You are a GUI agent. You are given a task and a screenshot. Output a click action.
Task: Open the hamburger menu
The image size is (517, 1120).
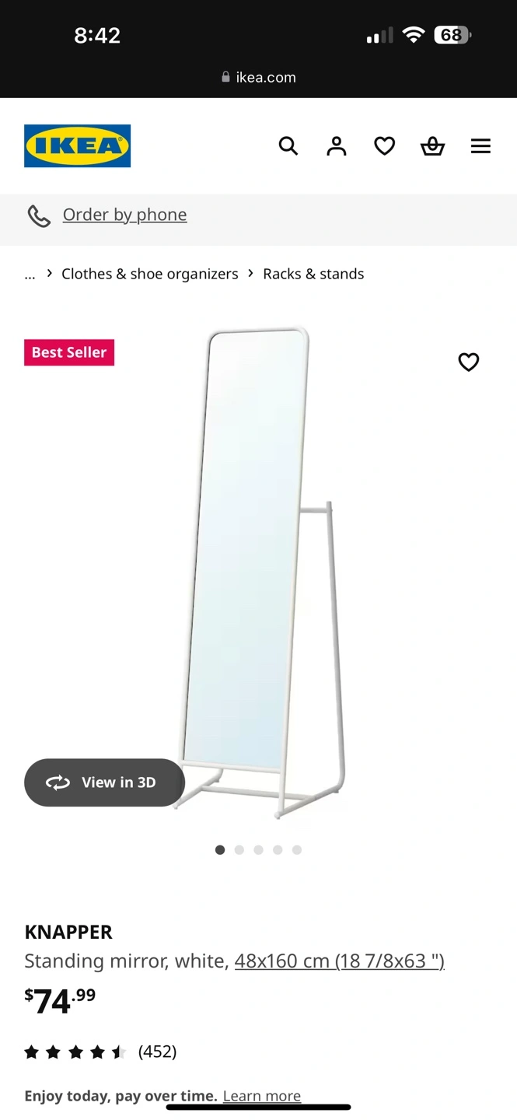pos(480,146)
